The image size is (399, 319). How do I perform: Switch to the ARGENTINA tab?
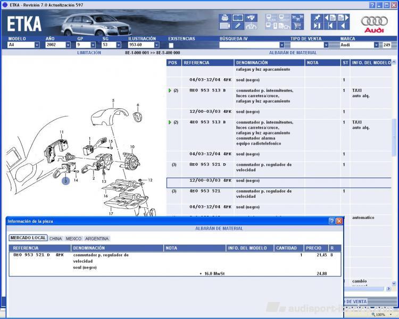97,239
